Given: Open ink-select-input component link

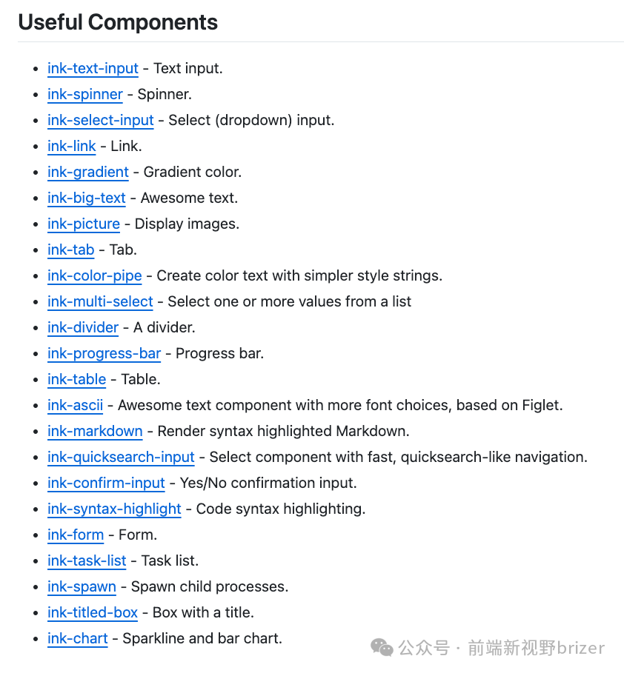Looking at the screenshot, I should tap(100, 120).
